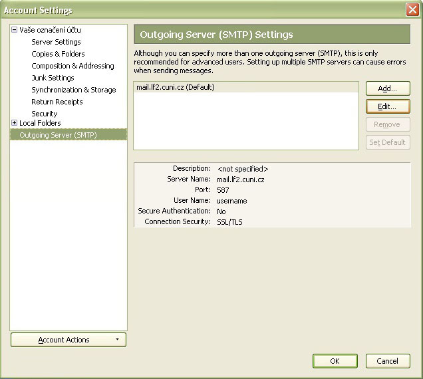Click the greyed Set Default button
Viewport: 423px width, 379px height.
[x=388, y=142]
